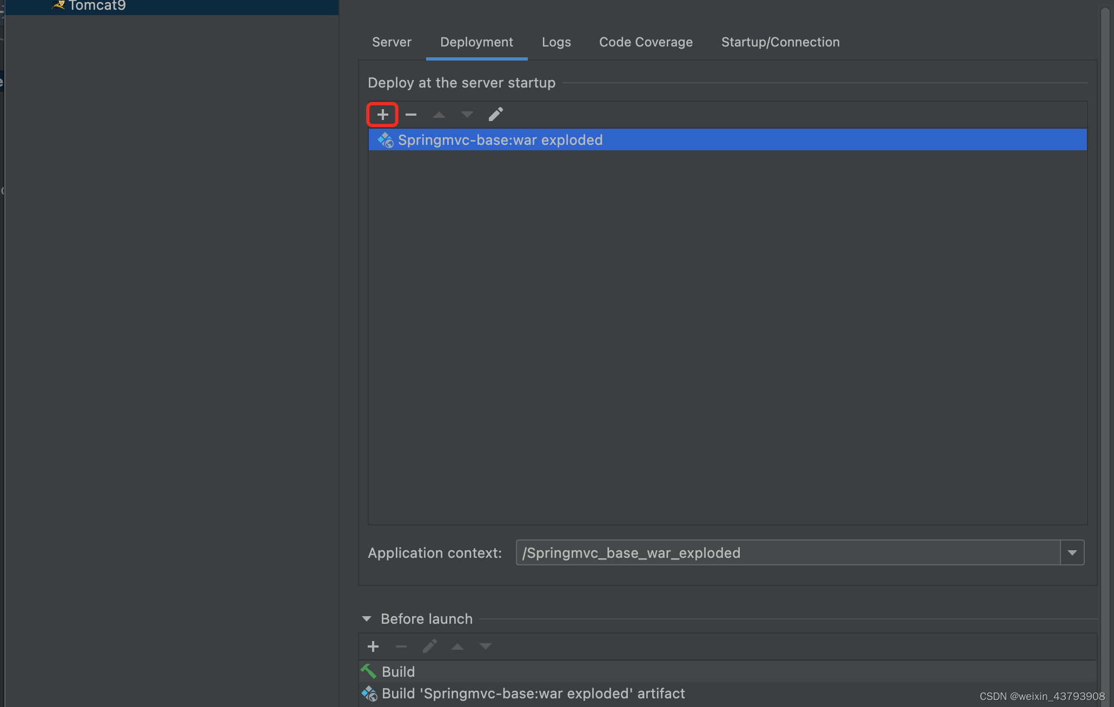1114x707 pixels.
Task: Move Before launch task down
Action: coord(486,646)
